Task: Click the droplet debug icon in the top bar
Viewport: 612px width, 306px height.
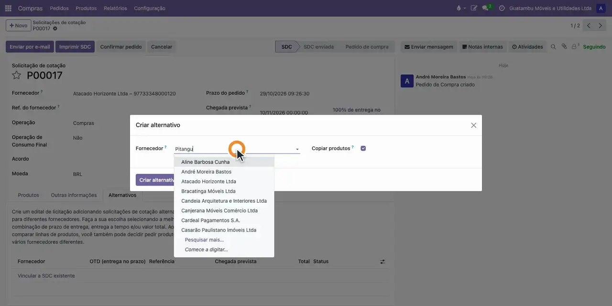Action: point(459,8)
